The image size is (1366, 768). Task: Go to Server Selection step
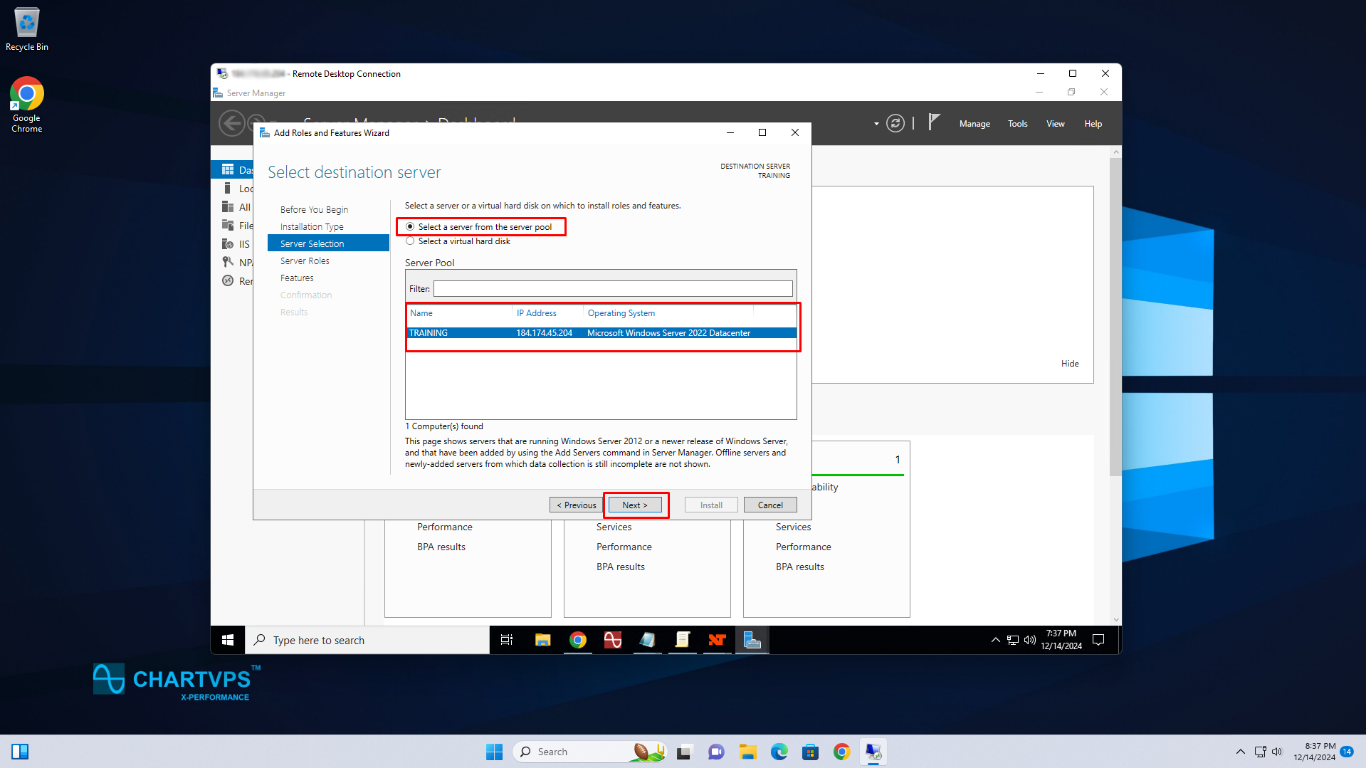[328, 243]
